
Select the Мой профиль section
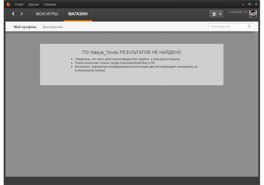pyautogui.click(x=25, y=27)
